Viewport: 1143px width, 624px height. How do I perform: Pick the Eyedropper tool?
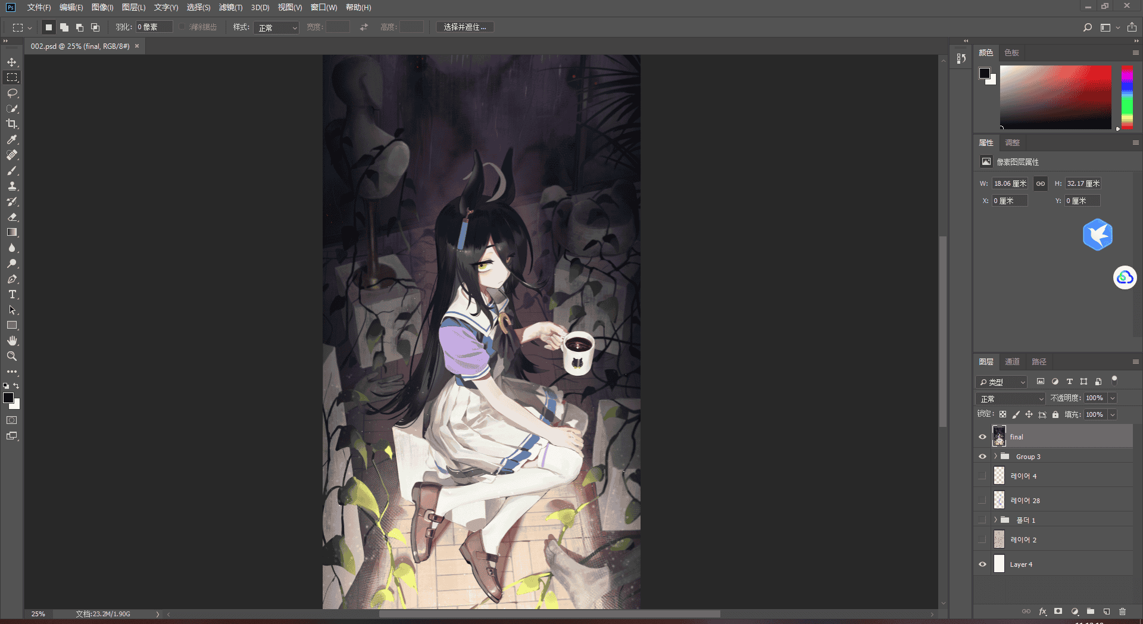tap(12, 139)
